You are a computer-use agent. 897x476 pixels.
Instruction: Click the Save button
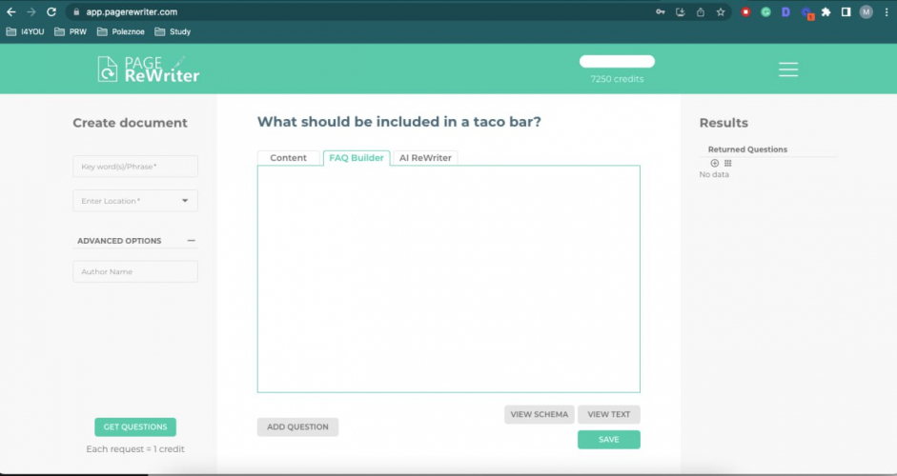(x=609, y=440)
